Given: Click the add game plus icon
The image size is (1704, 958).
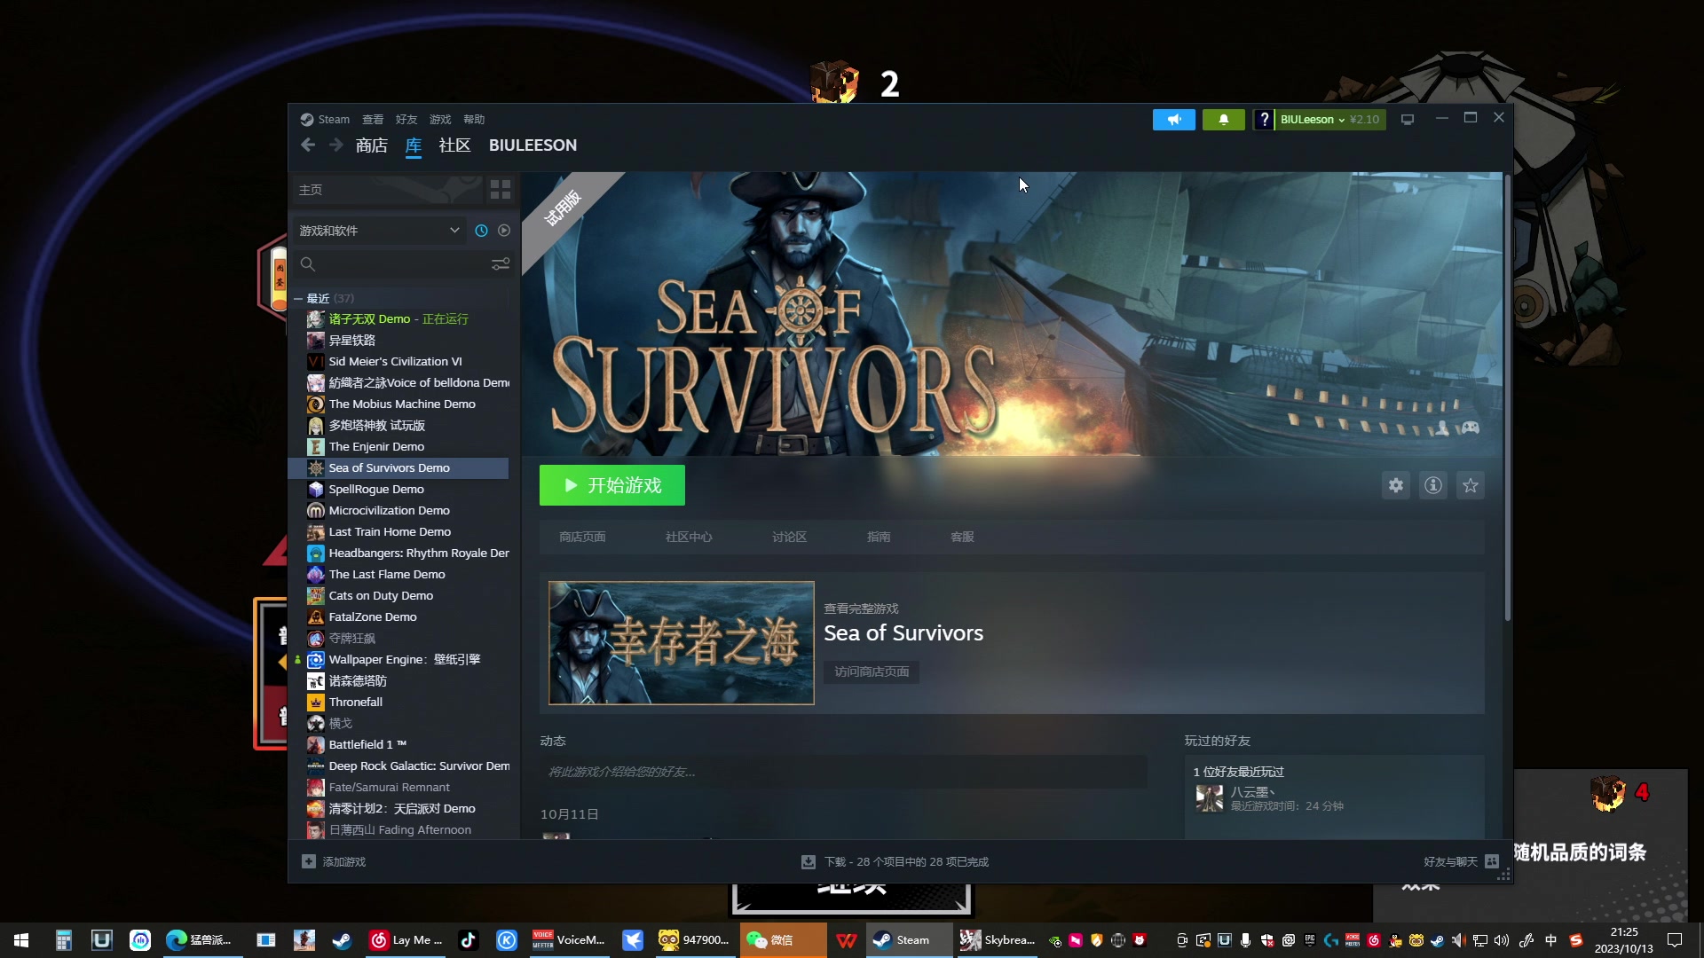Looking at the screenshot, I should (x=309, y=861).
